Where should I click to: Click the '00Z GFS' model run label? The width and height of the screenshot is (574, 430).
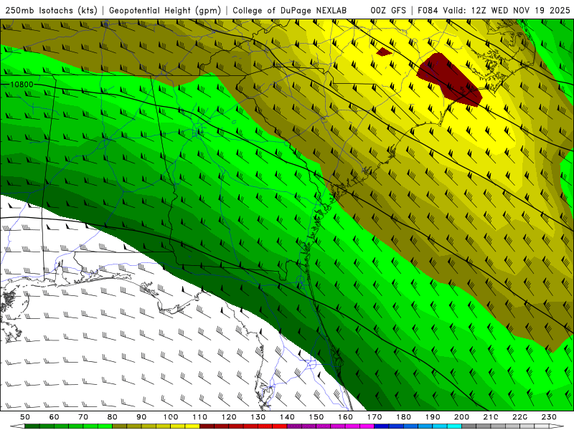pyautogui.click(x=388, y=11)
